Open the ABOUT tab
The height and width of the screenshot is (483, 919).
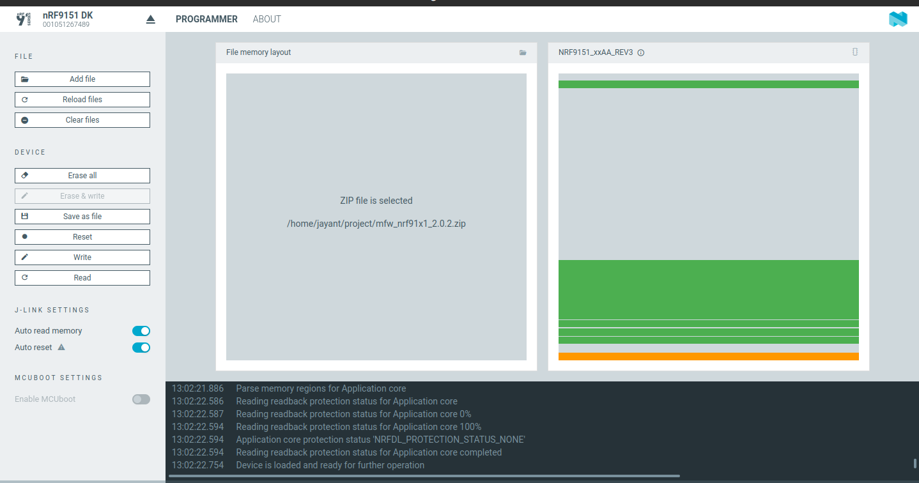267,19
